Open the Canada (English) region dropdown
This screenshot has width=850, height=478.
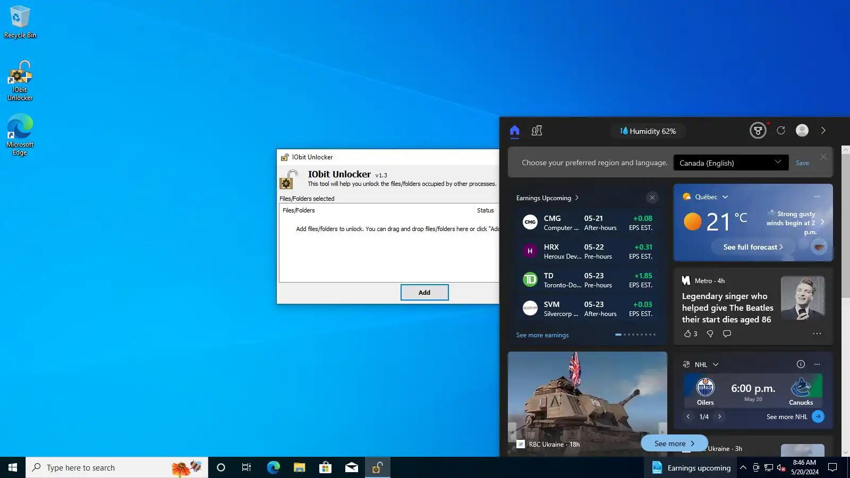731,163
